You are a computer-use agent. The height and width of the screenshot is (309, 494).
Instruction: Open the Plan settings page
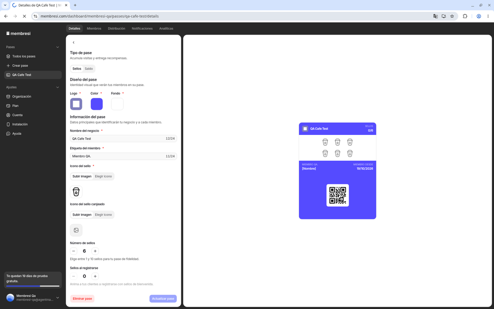click(33, 106)
